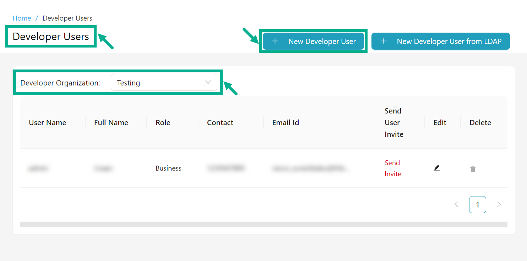
Task: Click the User Name column header
Action: click(x=48, y=123)
